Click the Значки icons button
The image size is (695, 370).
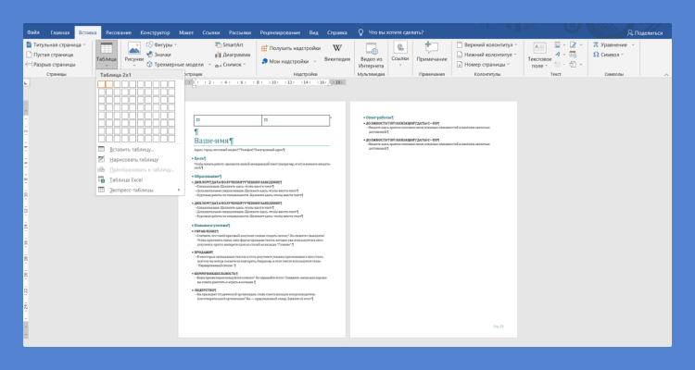point(164,55)
